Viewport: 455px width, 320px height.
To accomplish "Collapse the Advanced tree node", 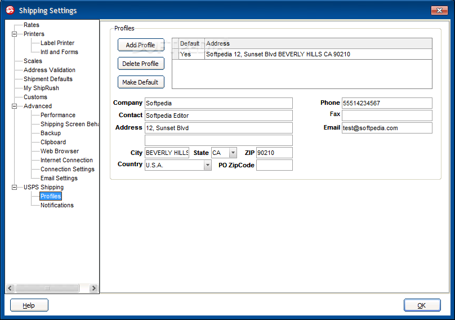I will [x=14, y=106].
